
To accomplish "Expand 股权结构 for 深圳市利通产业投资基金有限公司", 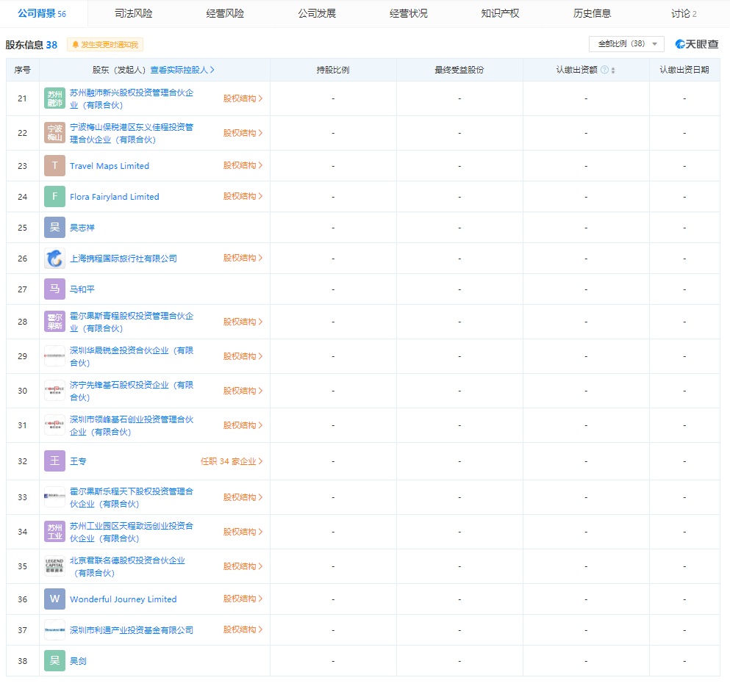I will tap(243, 630).
